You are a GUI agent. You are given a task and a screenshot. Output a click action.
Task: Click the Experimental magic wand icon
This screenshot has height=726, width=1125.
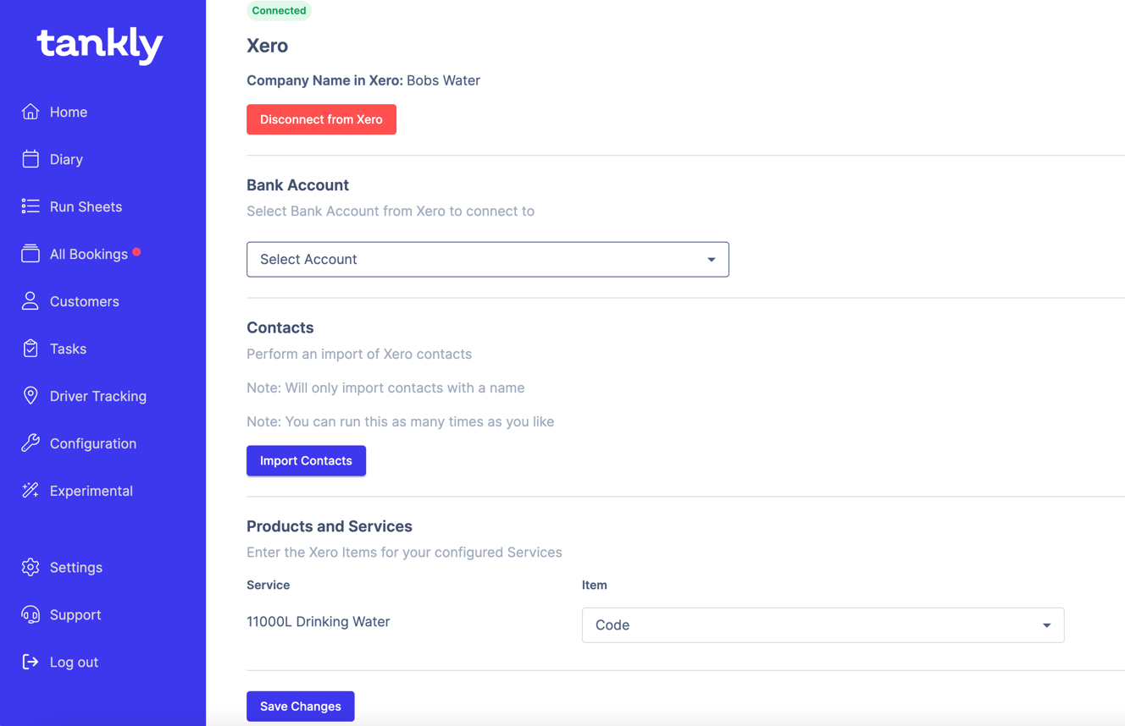pyautogui.click(x=30, y=491)
